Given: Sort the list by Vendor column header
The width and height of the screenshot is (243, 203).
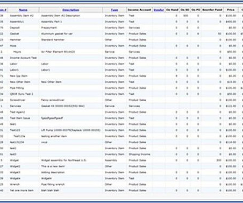Looking at the screenshot, I should point(159,10).
